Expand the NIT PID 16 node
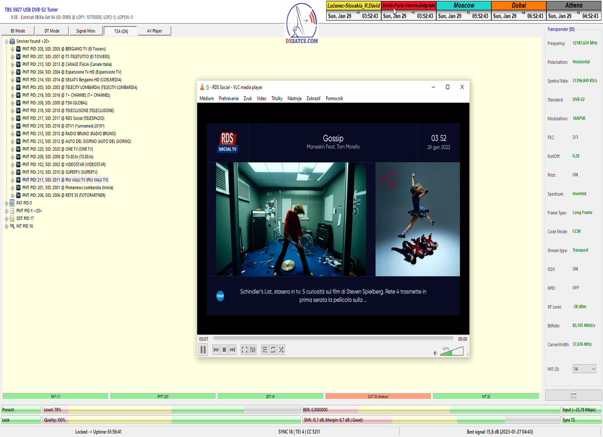The width and height of the screenshot is (603, 437). (7, 226)
